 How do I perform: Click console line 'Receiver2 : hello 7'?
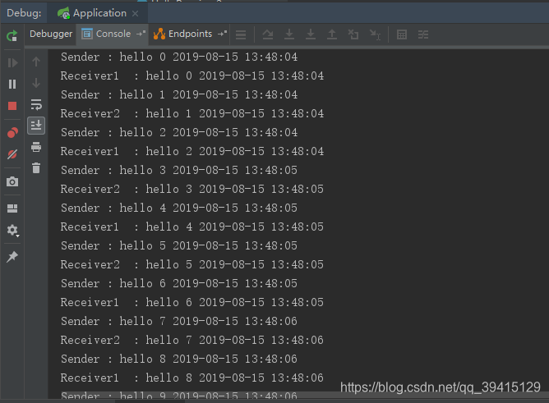pyautogui.click(x=192, y=340)
